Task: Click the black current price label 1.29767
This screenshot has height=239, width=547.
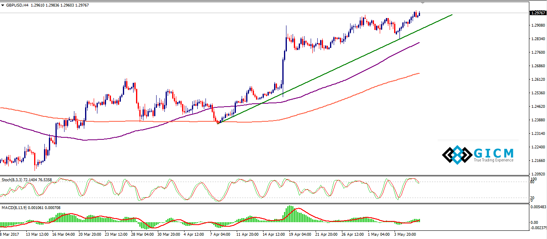Action: (x=538, y=13)
